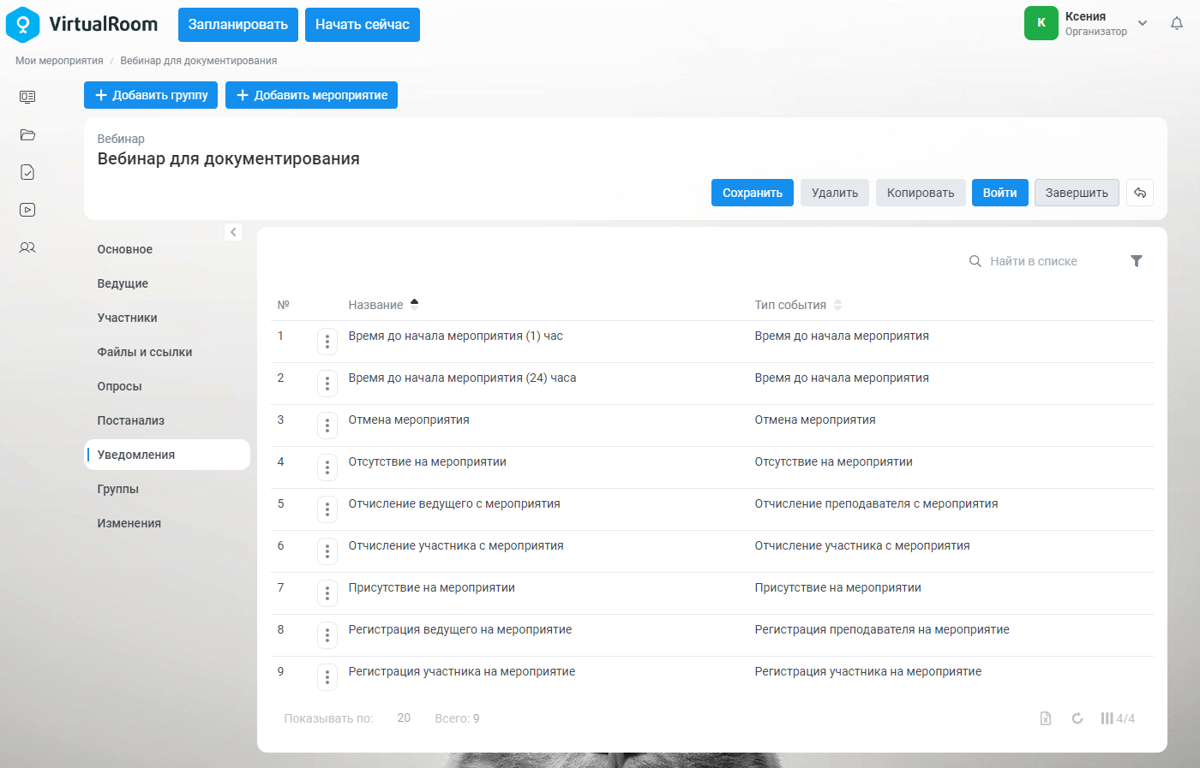Collapse the side menu panel chevron
Image resolution: width=1200 pixels, height=768 pixels.
pyautogui.click(x=233, y=232)
